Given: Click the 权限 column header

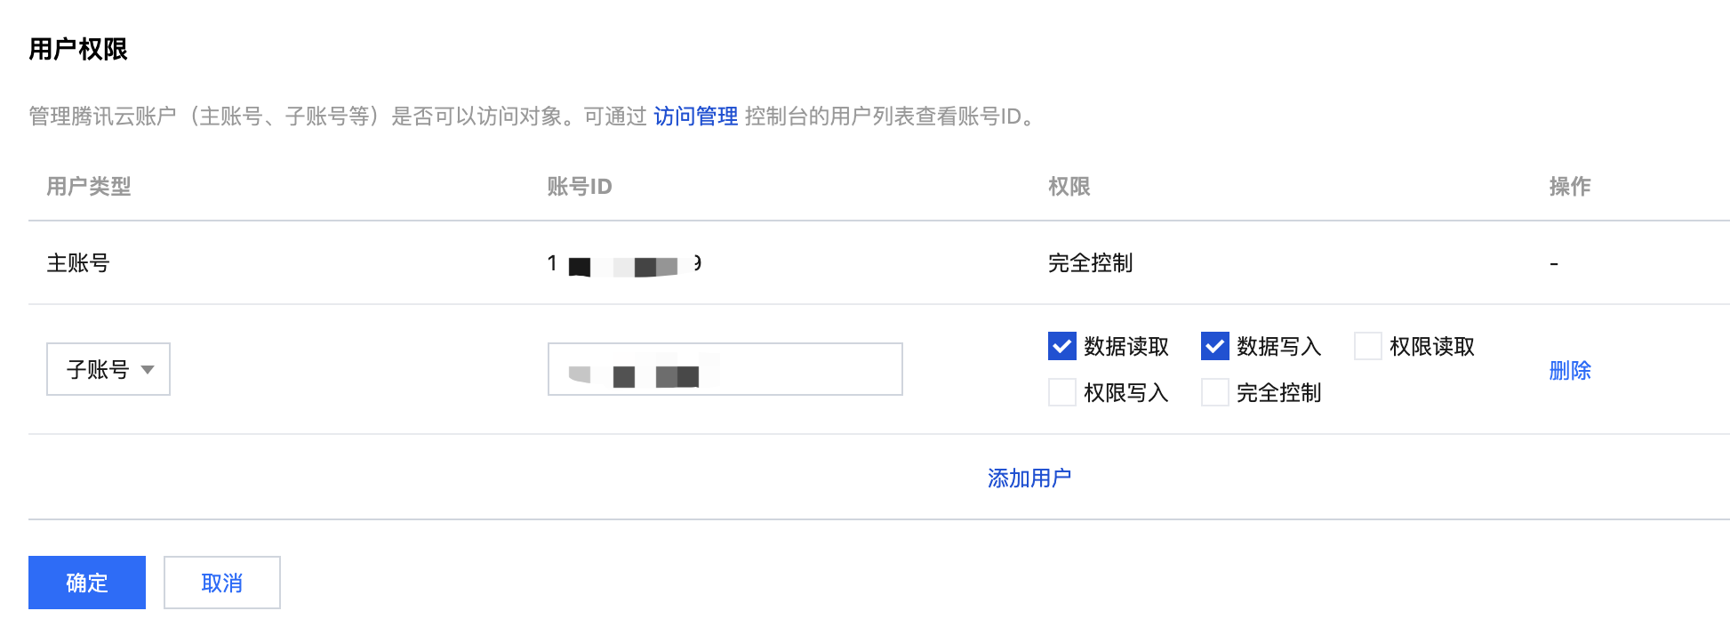Looking at the screenshot, I should [1069, 187].
